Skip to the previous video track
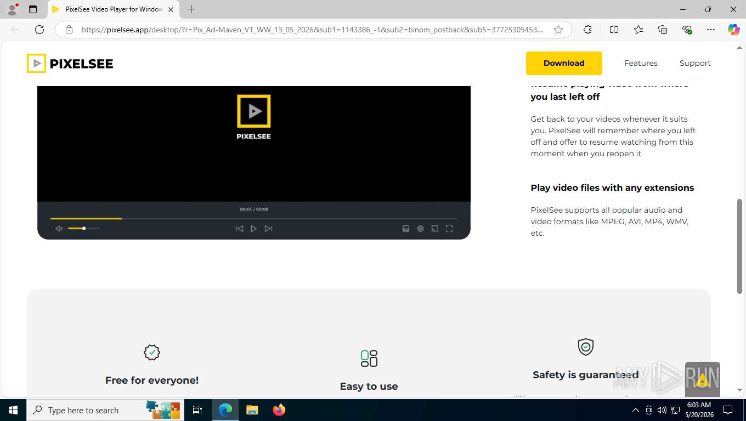746x421 pixels. click(x=239, y=229)
